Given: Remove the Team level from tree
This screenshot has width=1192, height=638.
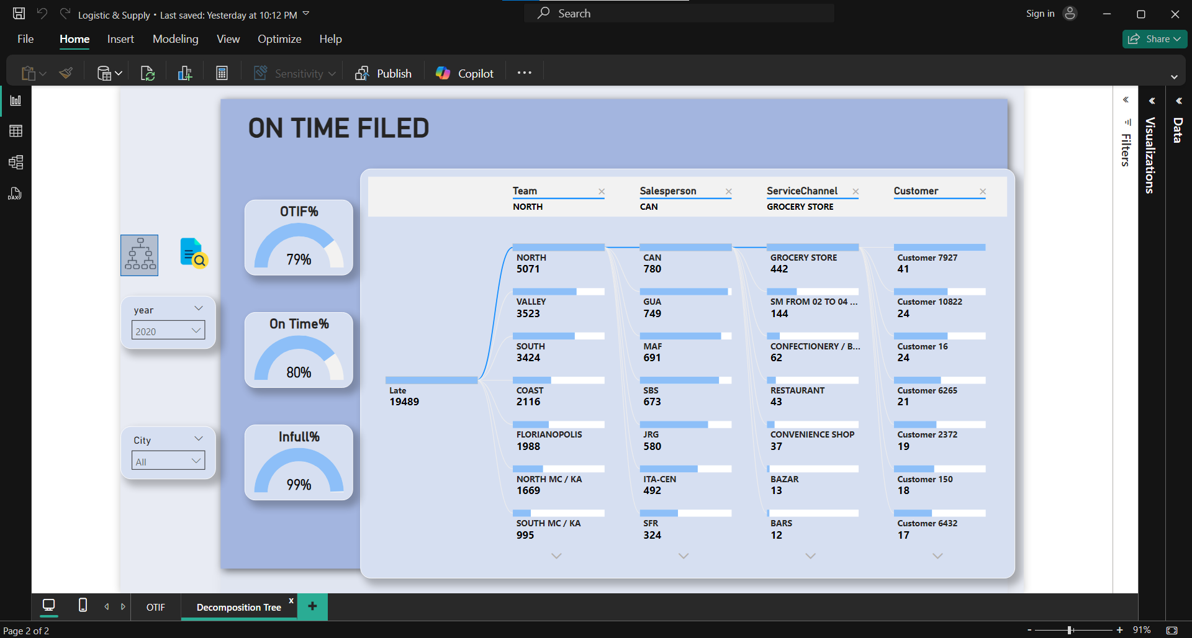Looking at the screenshot, I should pos(602,192).
